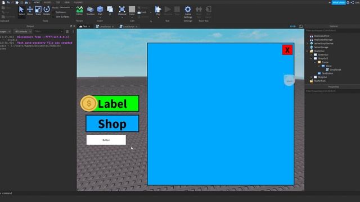Open the Material picker
360x202 pixels.
122,11
